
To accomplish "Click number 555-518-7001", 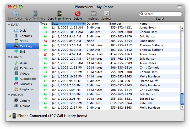I will [x=121, y=81].
